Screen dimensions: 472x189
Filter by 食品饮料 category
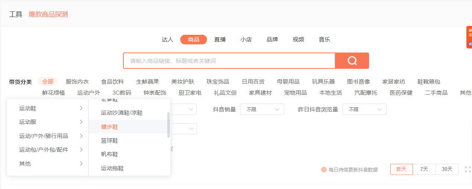pos(112,82)
